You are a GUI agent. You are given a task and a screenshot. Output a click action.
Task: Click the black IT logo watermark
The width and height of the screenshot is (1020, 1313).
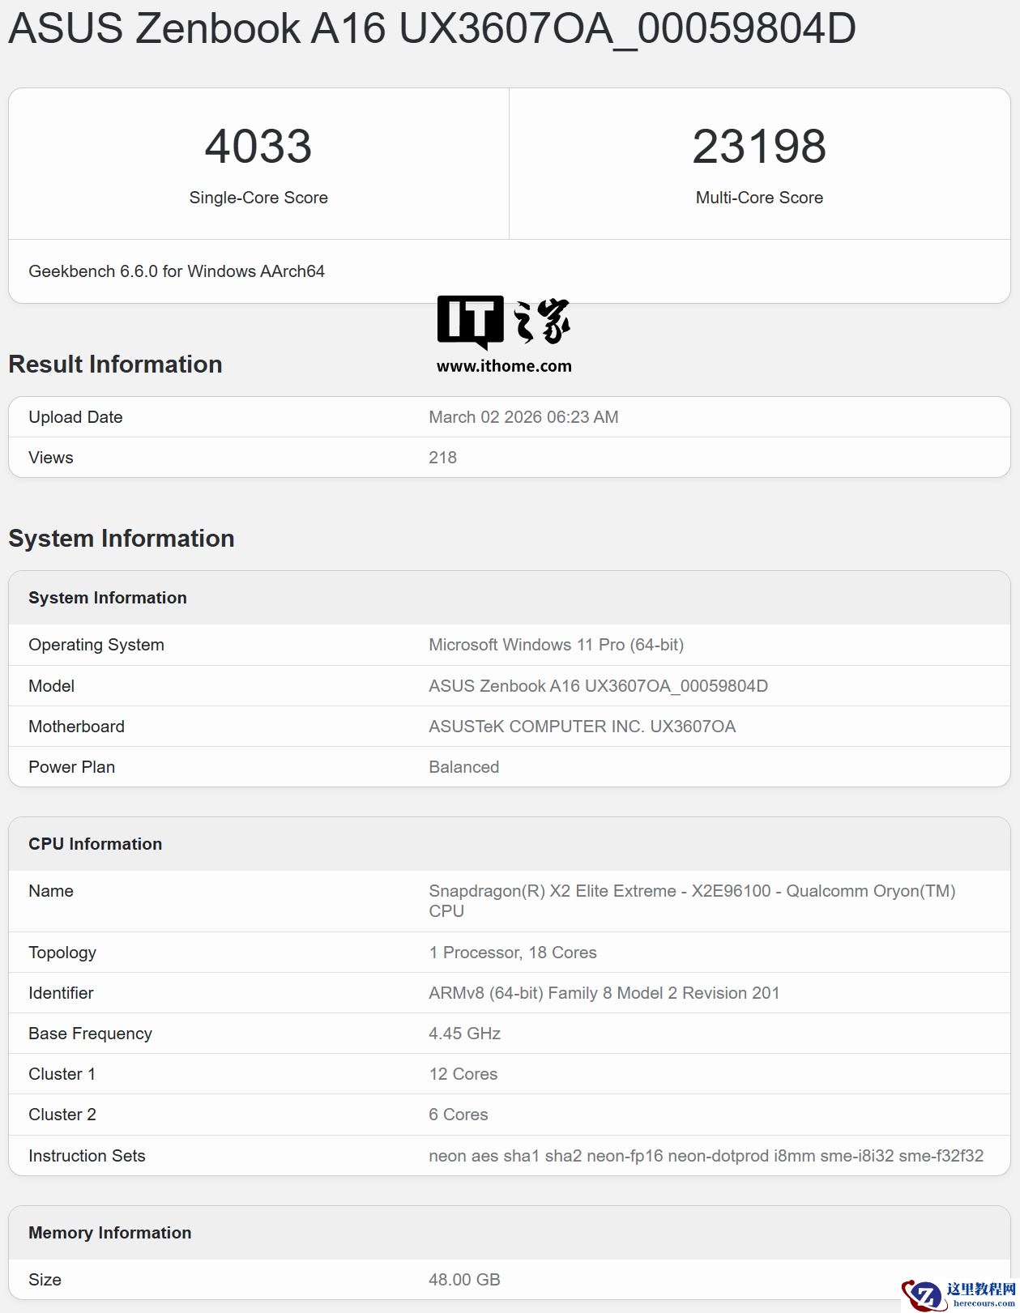click(x=470, y=322)
